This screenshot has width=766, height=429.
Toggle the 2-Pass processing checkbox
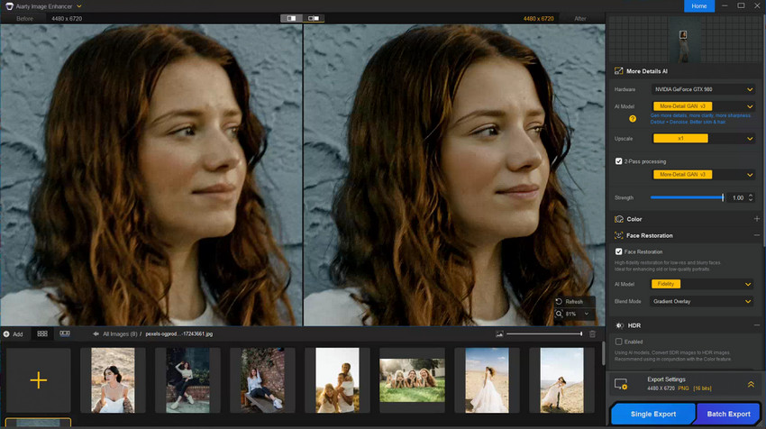[x=618, y=161]
